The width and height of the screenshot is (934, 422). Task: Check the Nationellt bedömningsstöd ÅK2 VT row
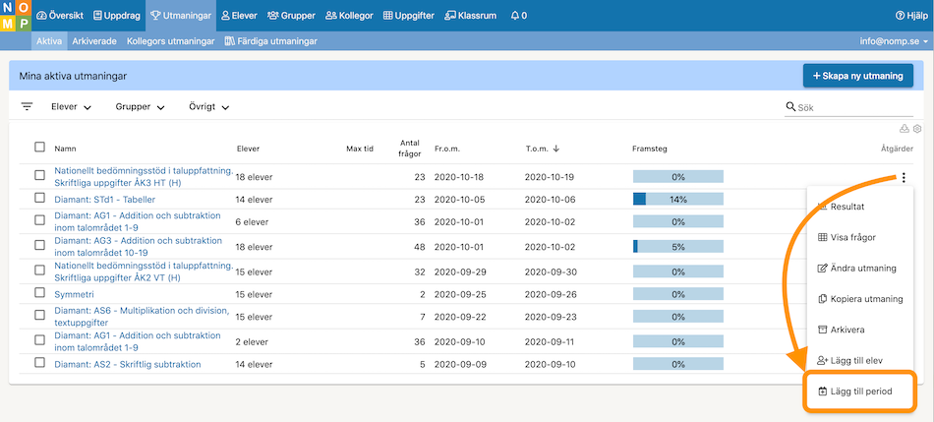pos(39,270)
